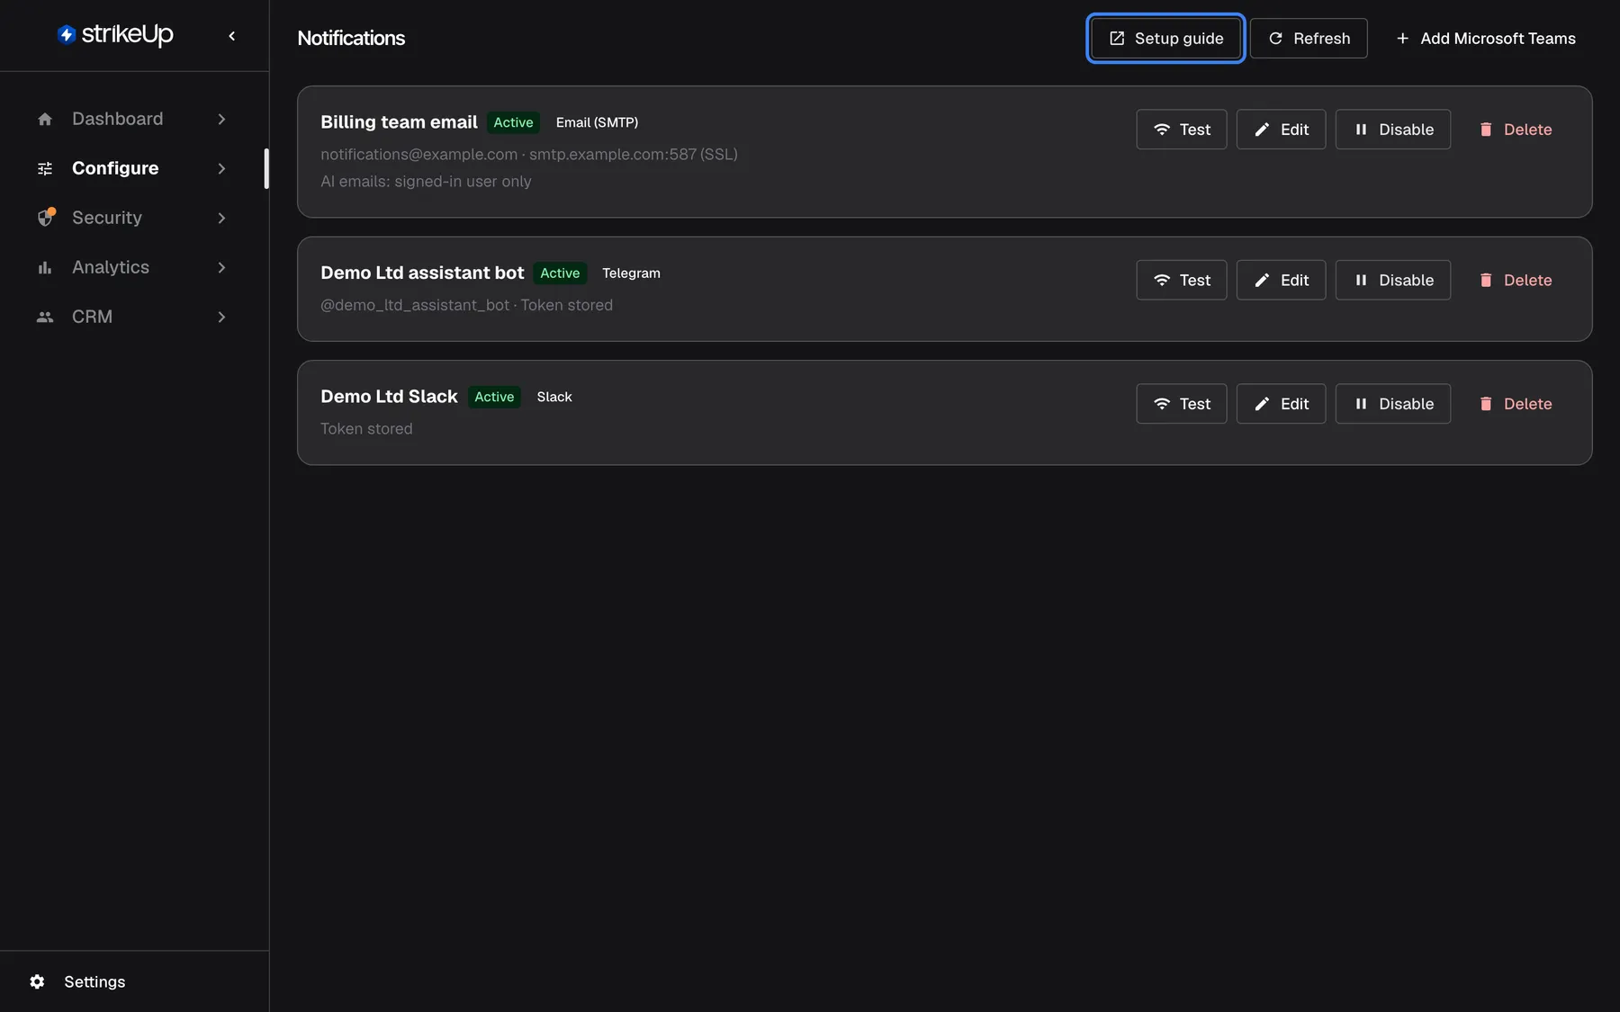Expand the CRM menu chevron
The image size is (1620, 1012).
point(221,317)
